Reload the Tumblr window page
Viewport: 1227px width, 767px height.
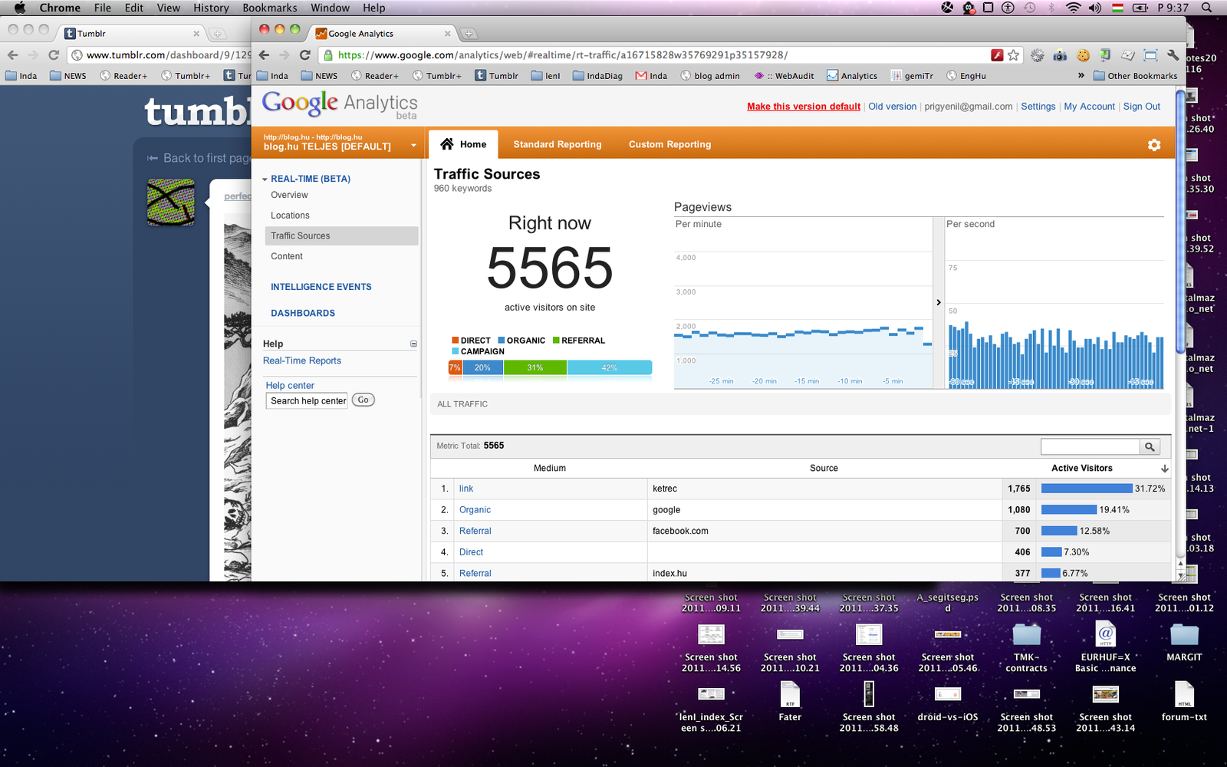coord(54,55)
